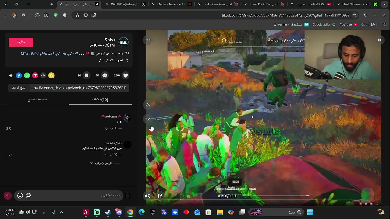Open Google Maps bookmark
The image size is (390, 219).
[x=324, y=24]
